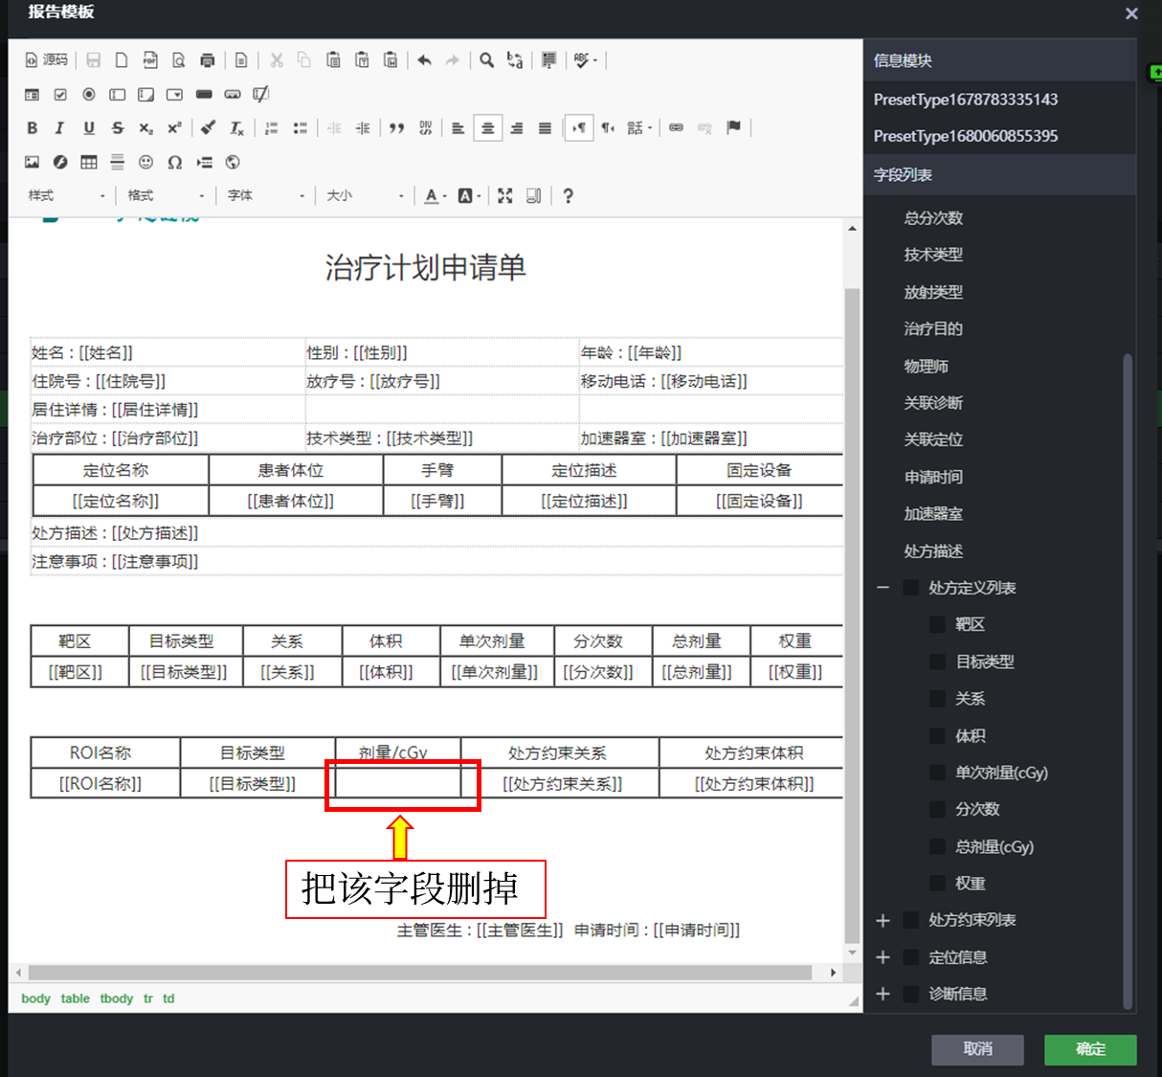Check the 体积 checkbox in field list

(938, 735)
